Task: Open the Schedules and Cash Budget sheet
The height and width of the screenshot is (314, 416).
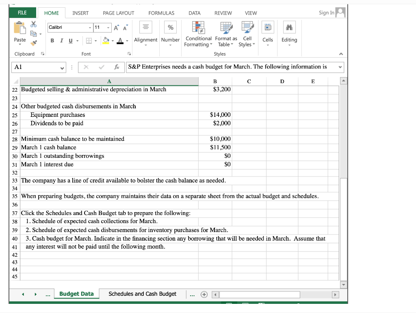Action: [x=142, y=294]
